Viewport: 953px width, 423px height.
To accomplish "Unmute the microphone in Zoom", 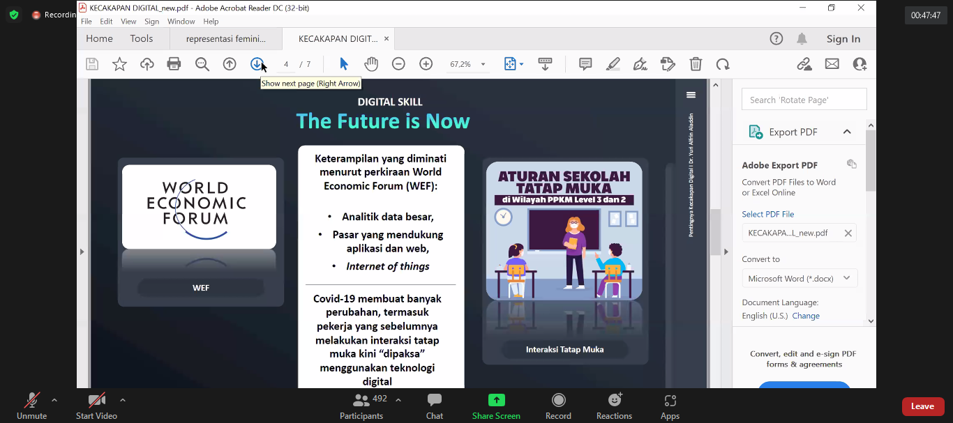I will pyautogui.click(x=31, y=405).
